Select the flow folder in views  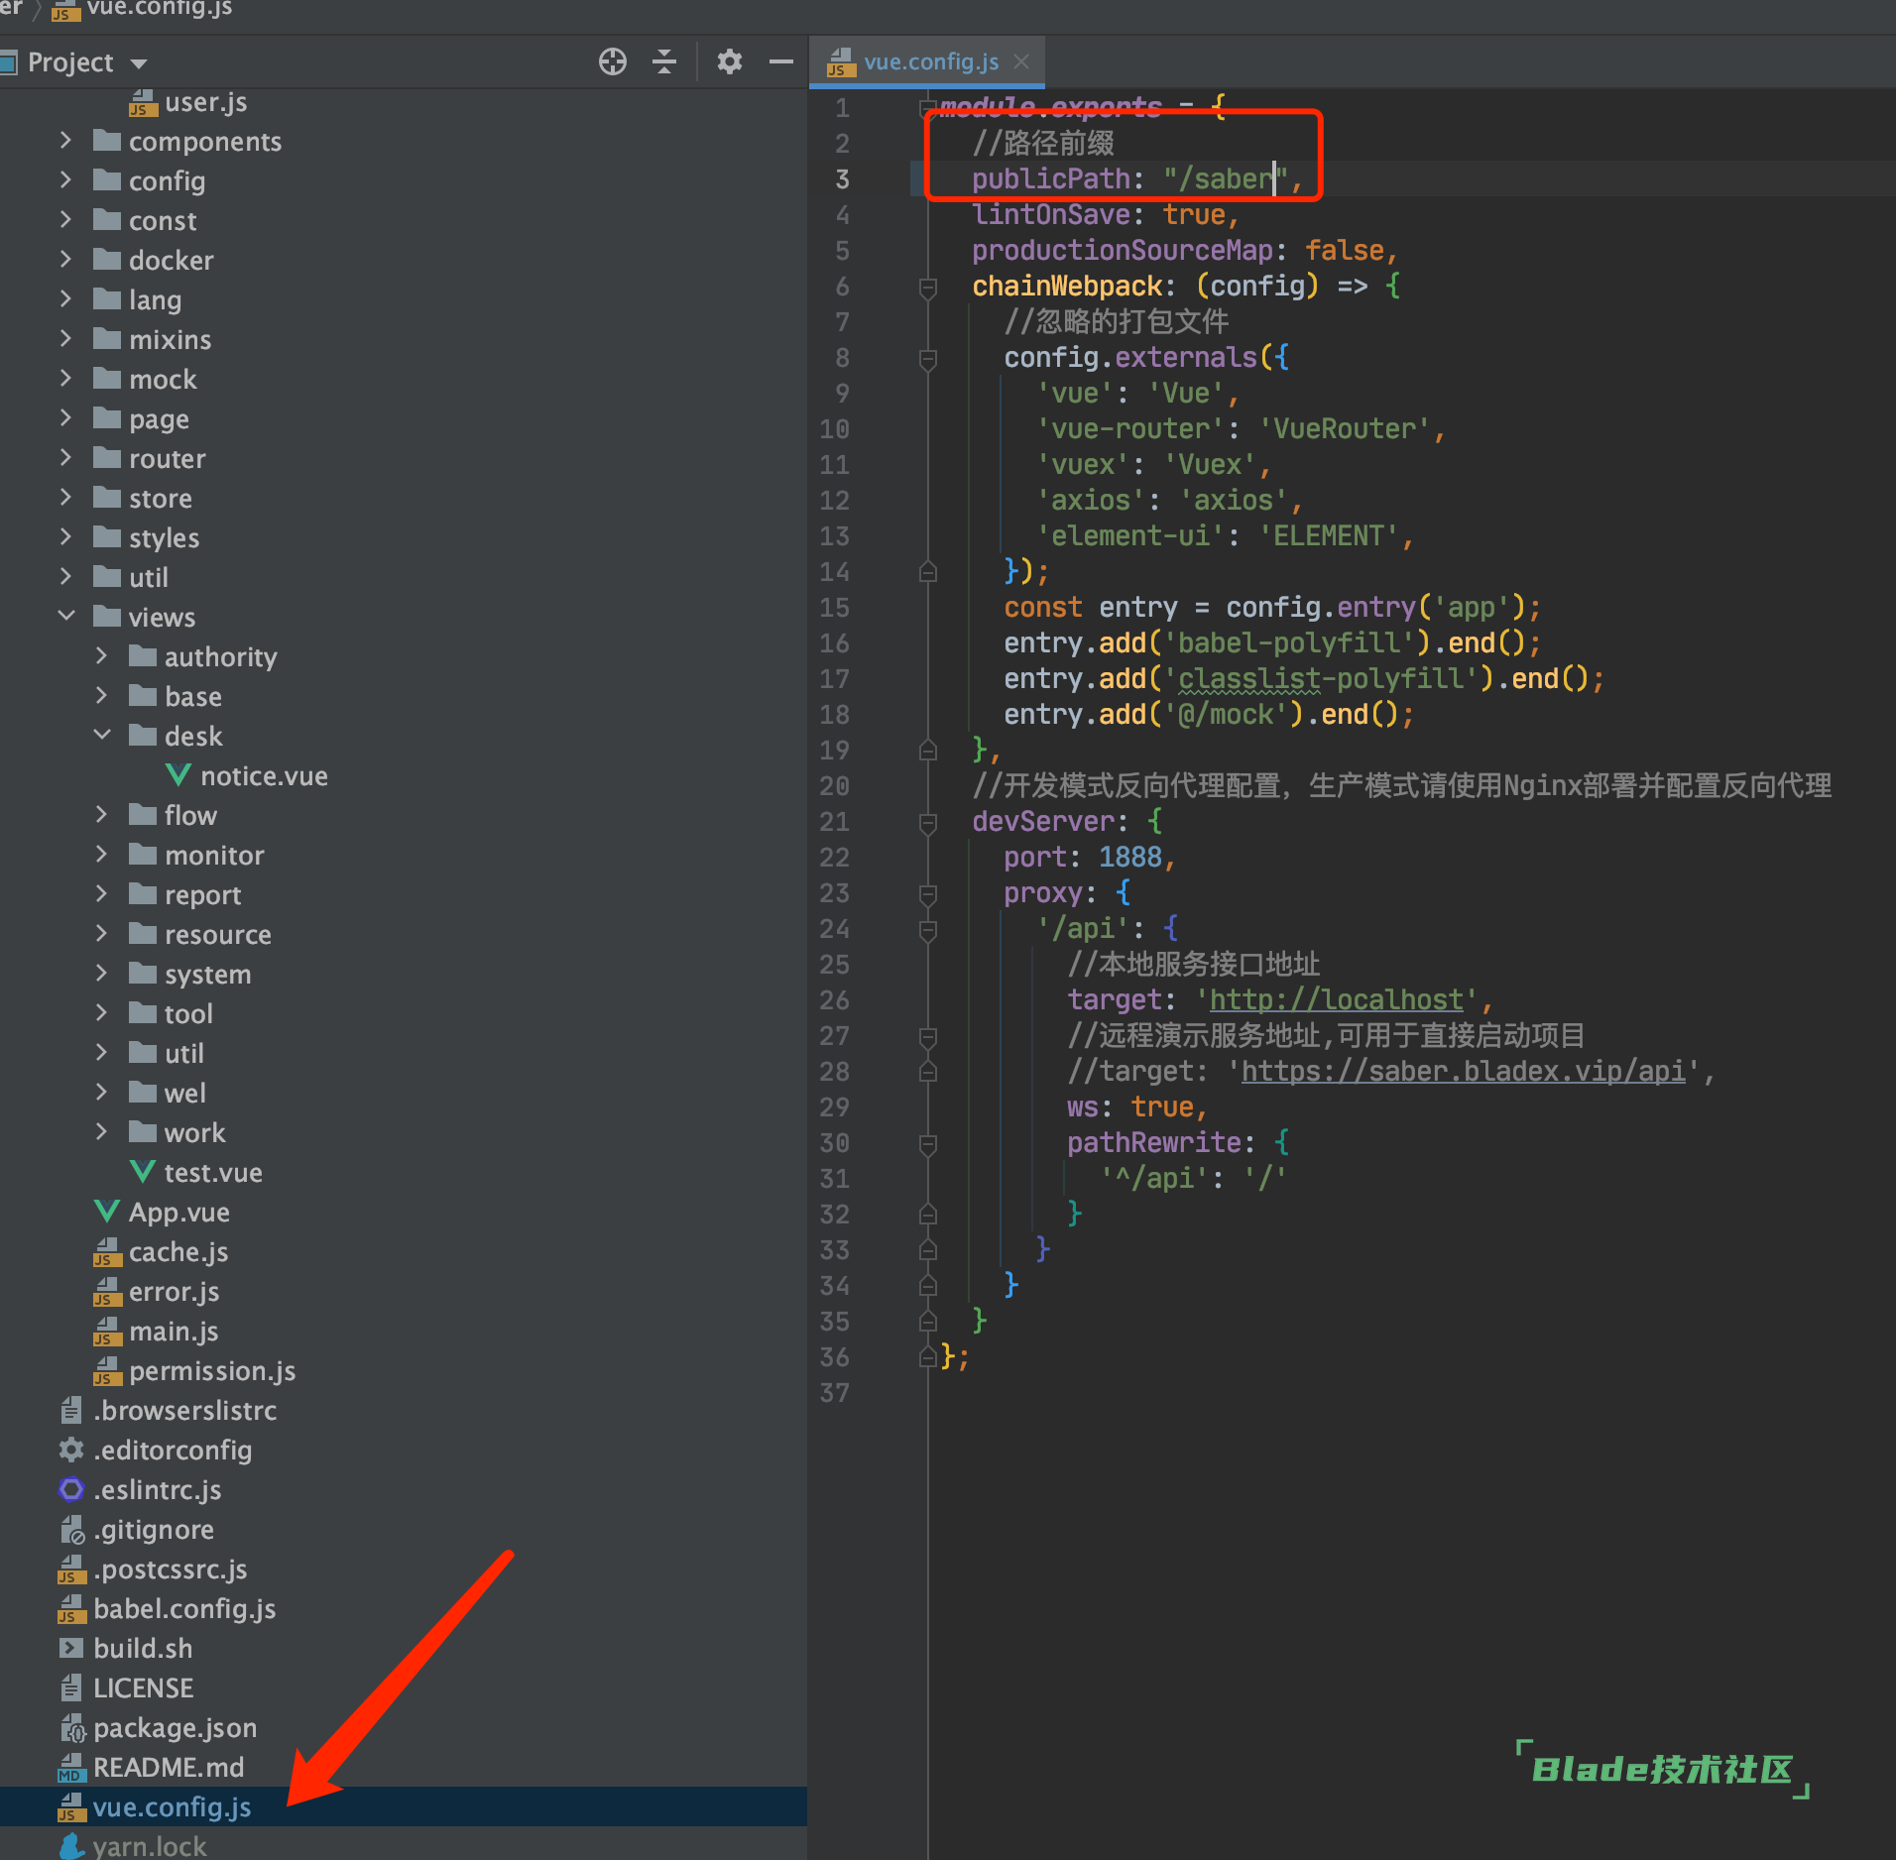[403, 815]
